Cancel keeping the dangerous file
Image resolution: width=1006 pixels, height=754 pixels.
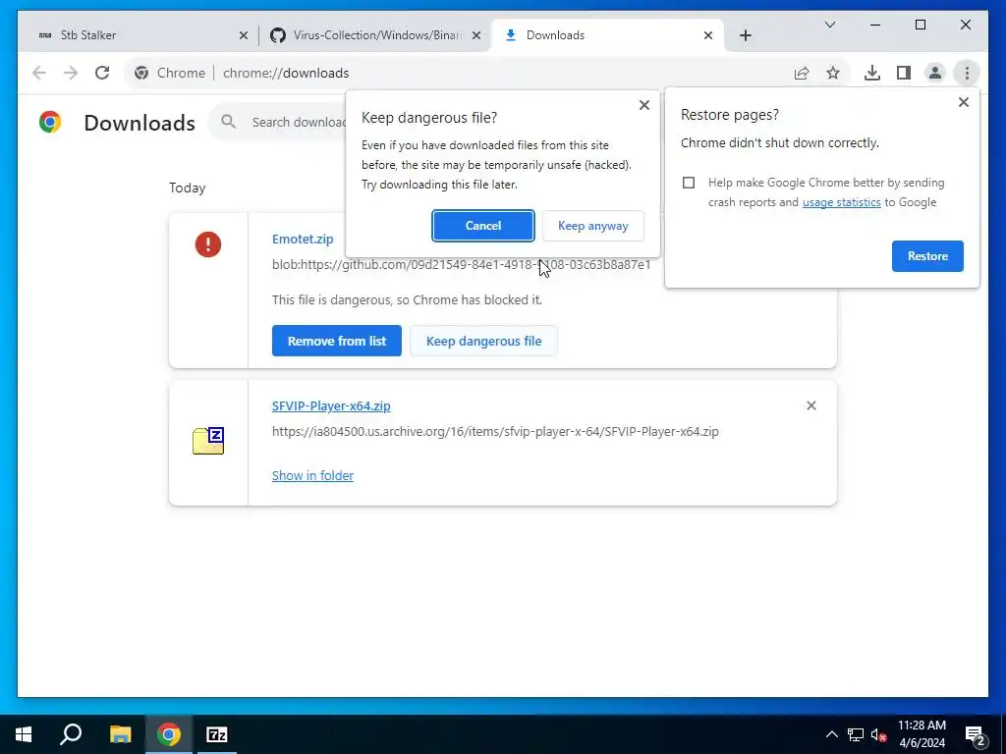click(x=483, y=226)
